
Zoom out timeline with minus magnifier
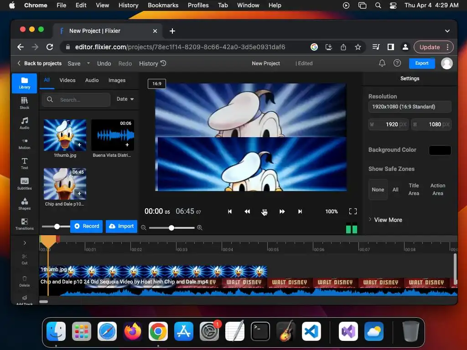coord(143,228)
